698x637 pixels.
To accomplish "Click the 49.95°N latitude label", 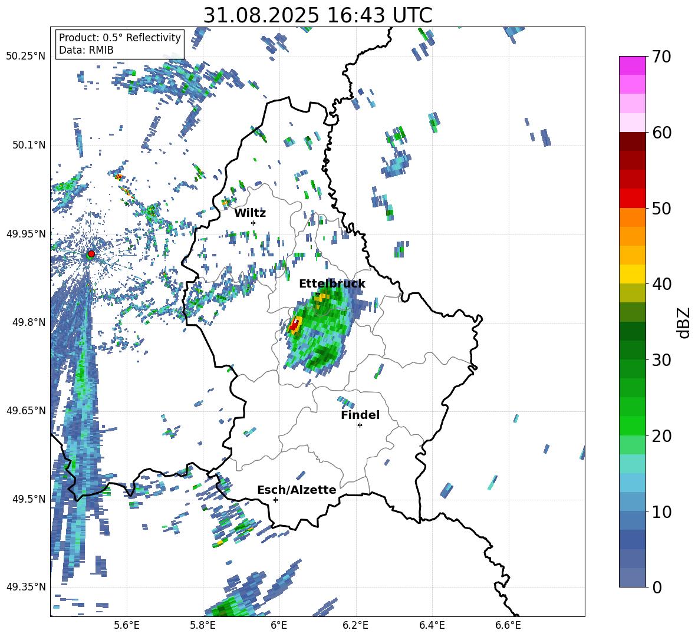I will point(26,233).
